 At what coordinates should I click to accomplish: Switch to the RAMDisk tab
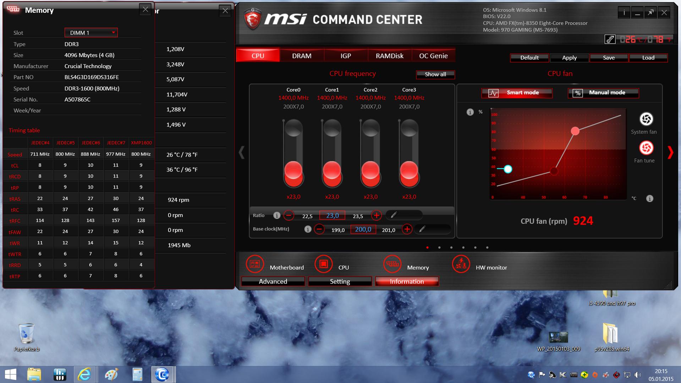[x=390, y=56]
